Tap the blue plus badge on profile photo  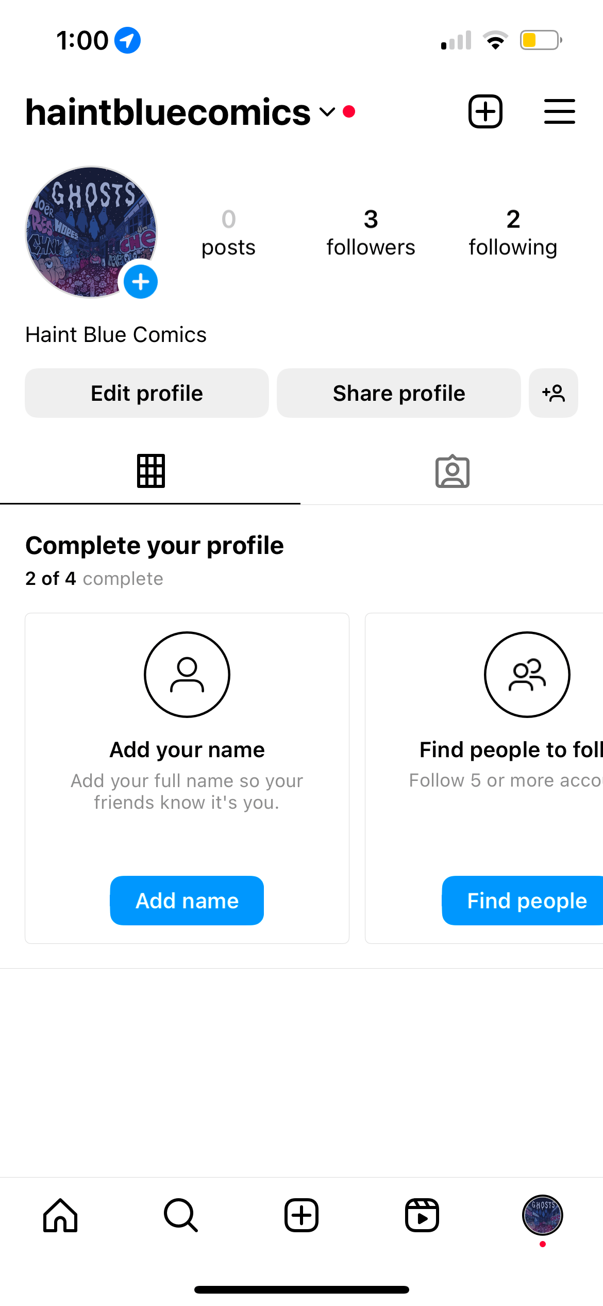point(141,282)
